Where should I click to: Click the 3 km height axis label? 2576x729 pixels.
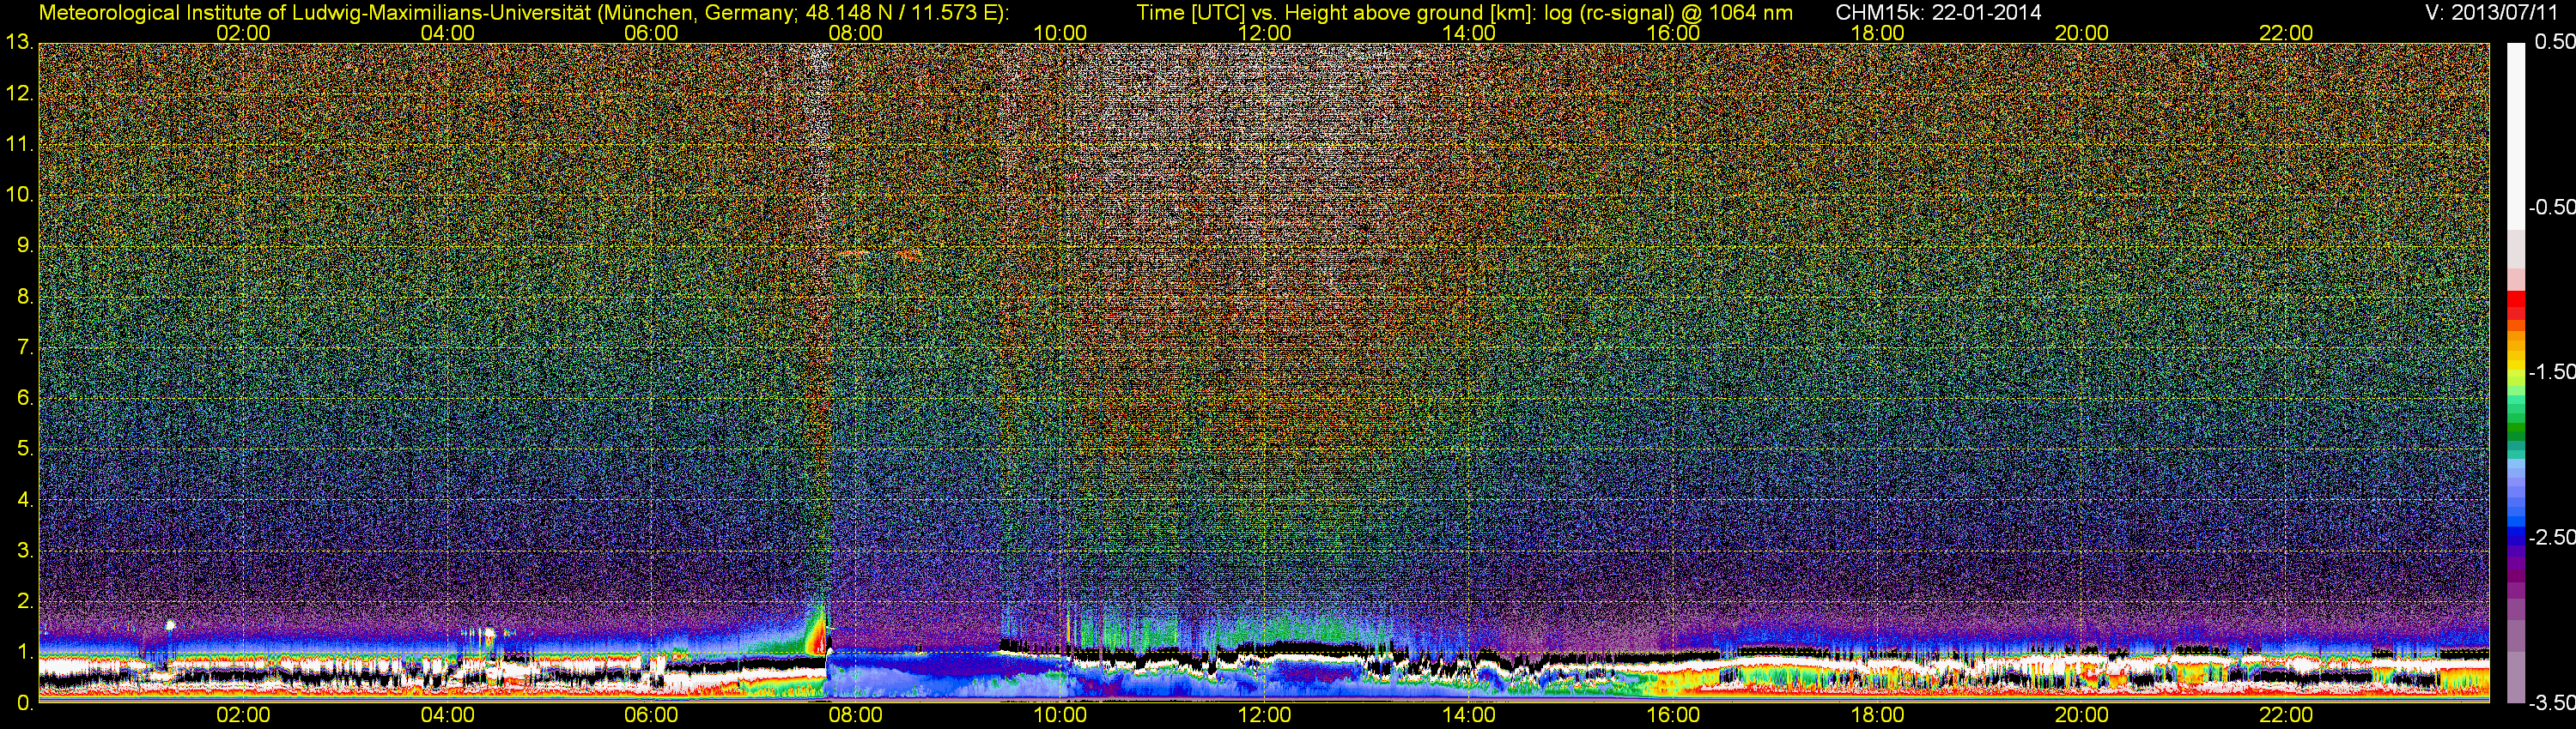coord(24,551)
